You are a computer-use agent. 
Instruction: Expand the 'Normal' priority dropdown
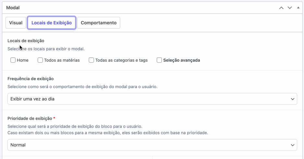[152, 145]
